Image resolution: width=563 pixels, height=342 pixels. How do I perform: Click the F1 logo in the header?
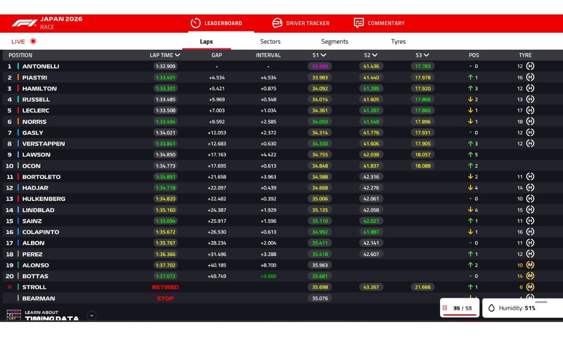[x=24, y=23]
